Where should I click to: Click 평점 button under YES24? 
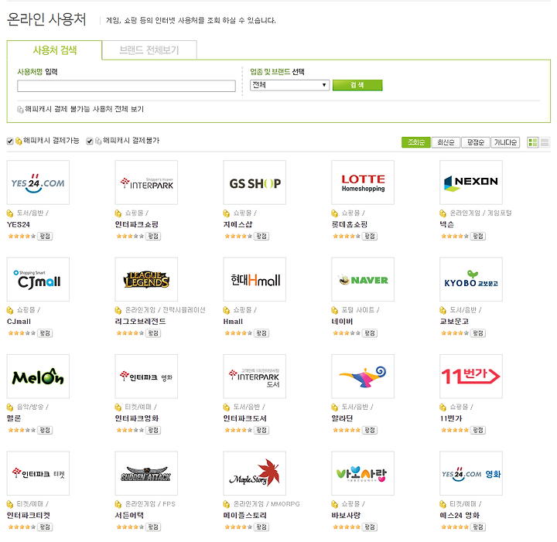(45, 236)
